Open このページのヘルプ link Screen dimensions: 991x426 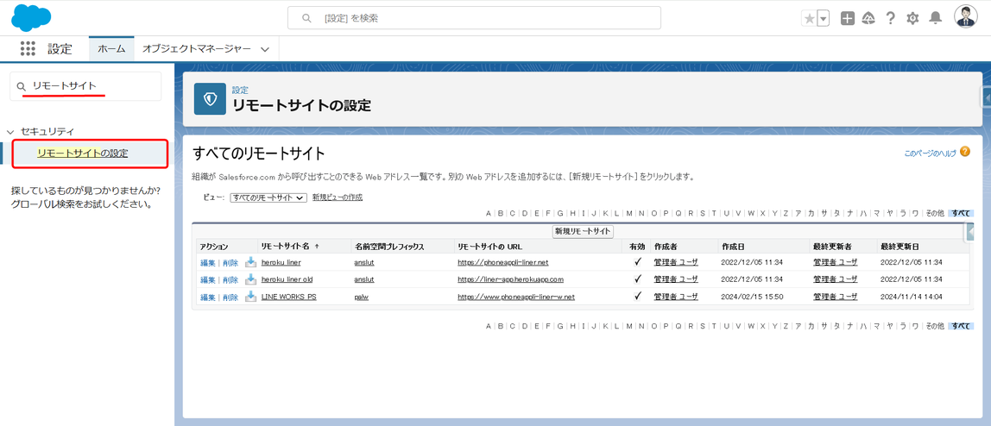click(x=931, y=153)
